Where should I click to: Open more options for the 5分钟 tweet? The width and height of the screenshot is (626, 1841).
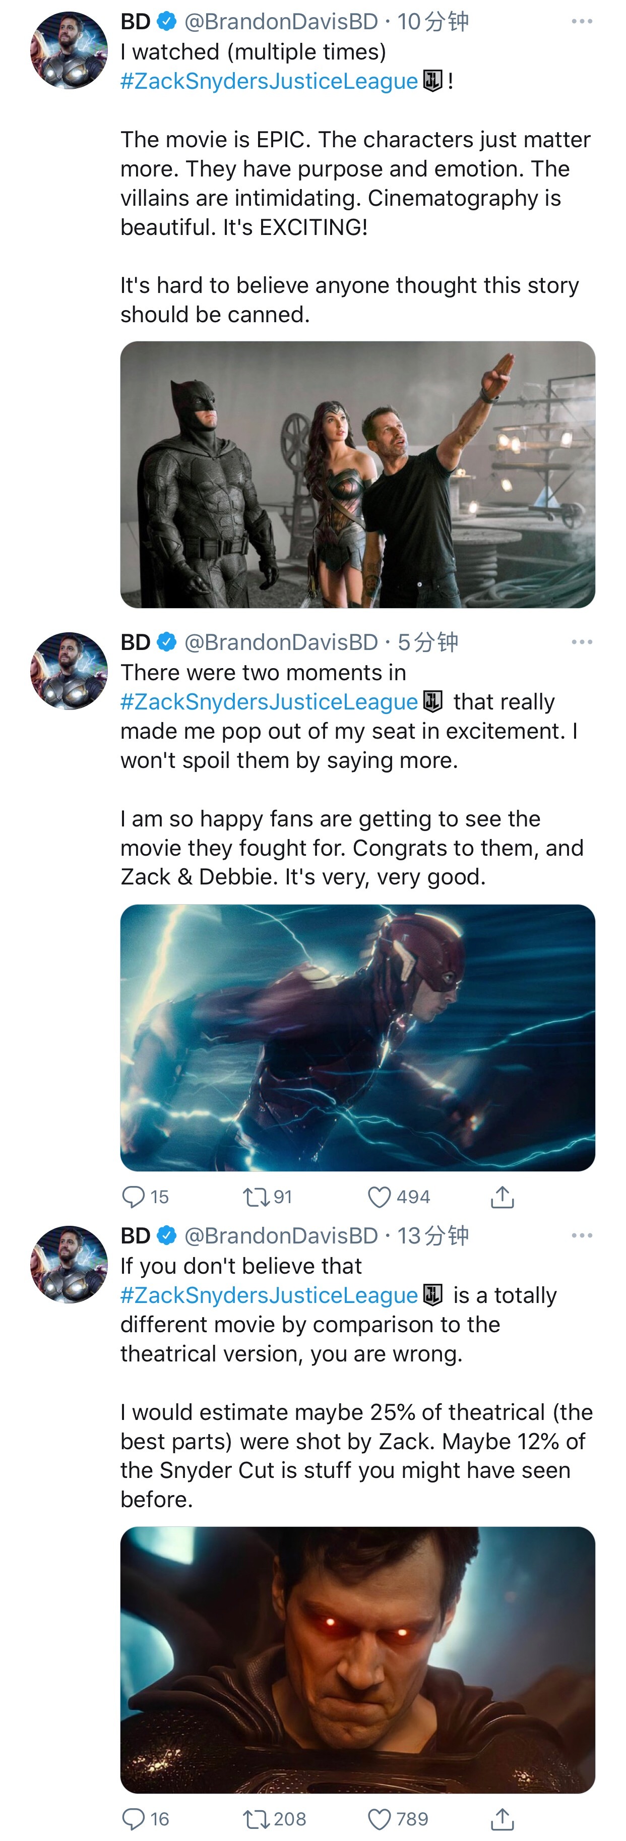point(582,642)
